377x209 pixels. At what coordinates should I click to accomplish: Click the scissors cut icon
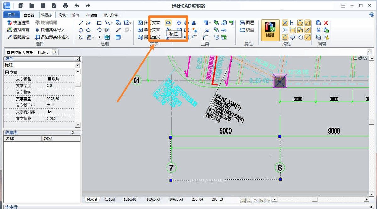[319, 30]
